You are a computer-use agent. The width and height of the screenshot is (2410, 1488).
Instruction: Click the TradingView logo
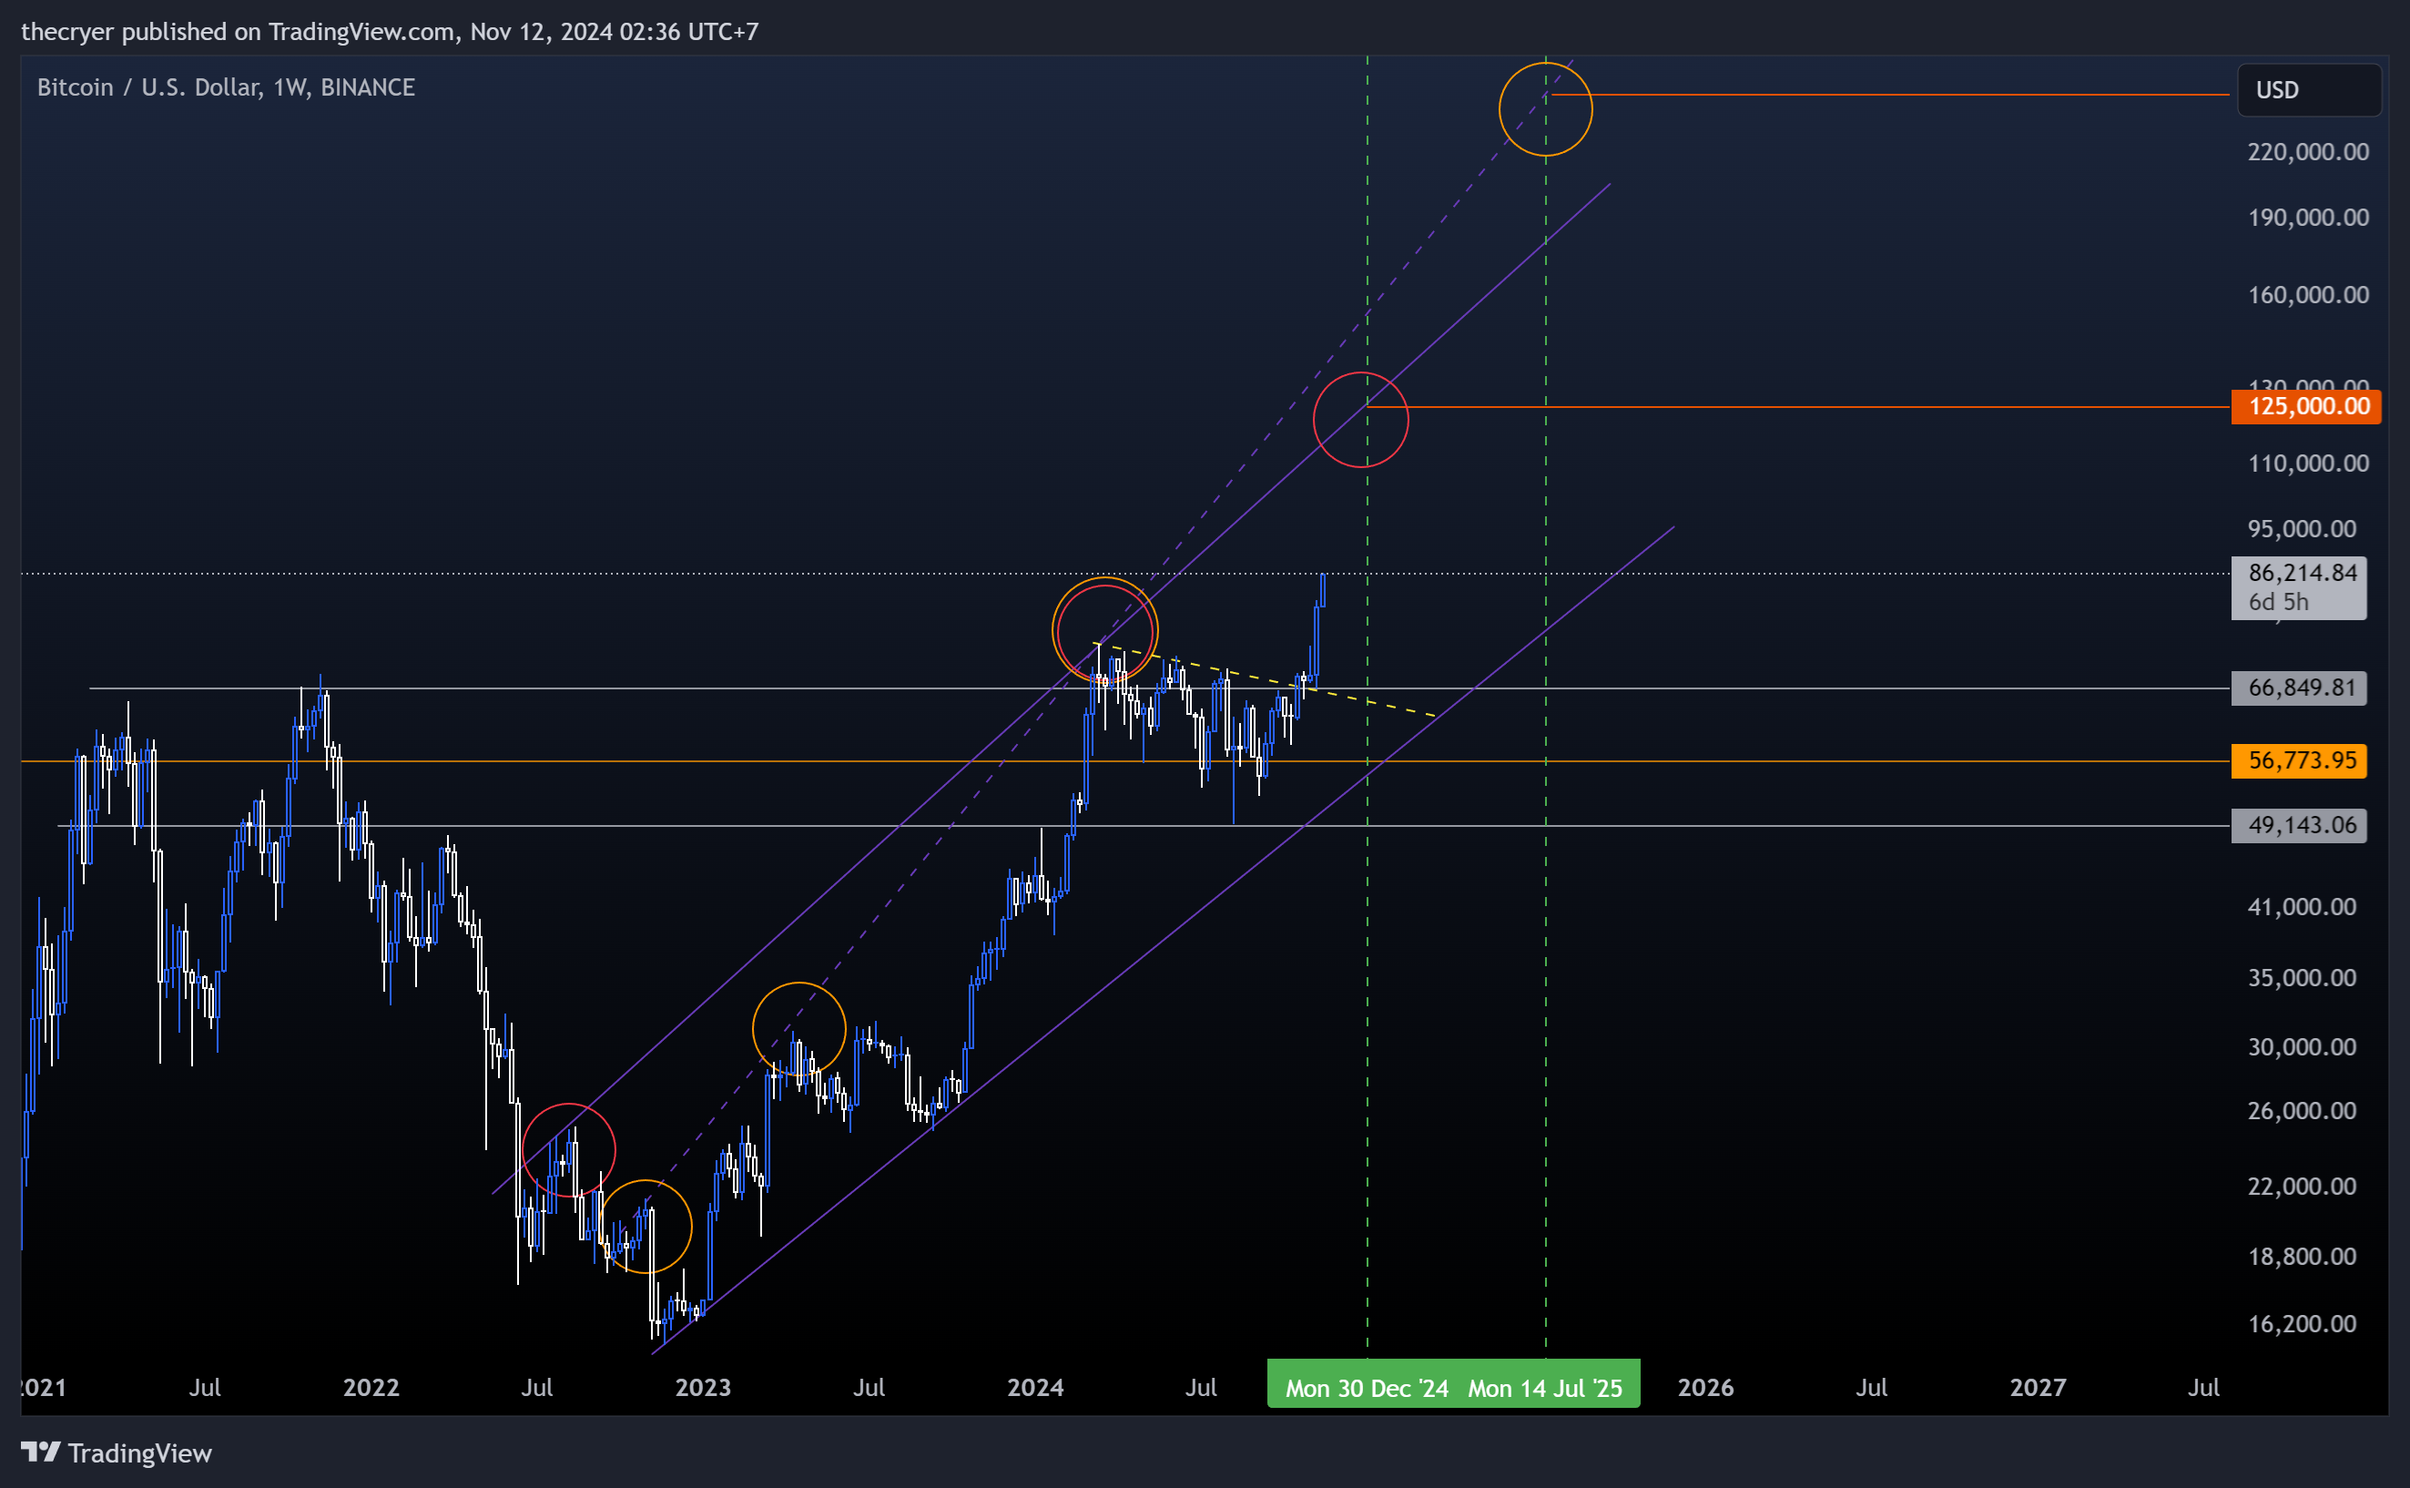click(x=116, y=1452)
